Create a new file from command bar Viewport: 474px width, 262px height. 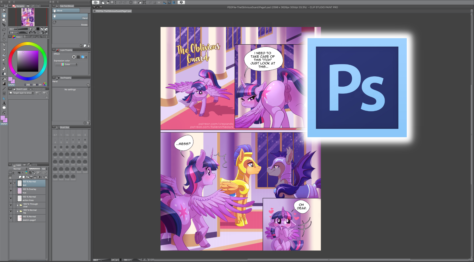point(103,2)
